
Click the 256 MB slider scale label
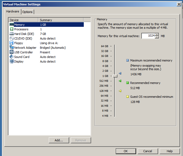click(x=104, y=86)
